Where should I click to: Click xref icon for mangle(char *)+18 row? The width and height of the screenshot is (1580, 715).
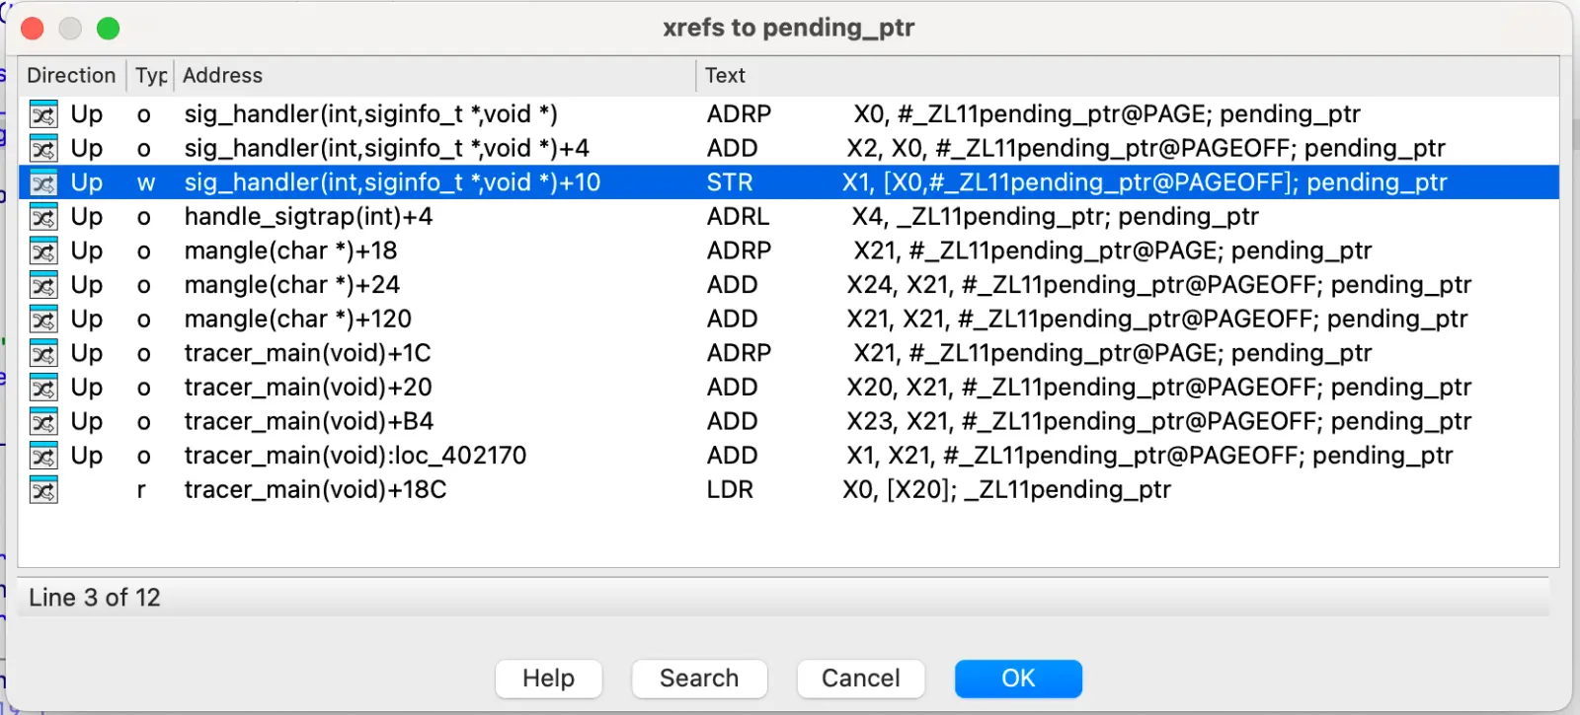43,251
